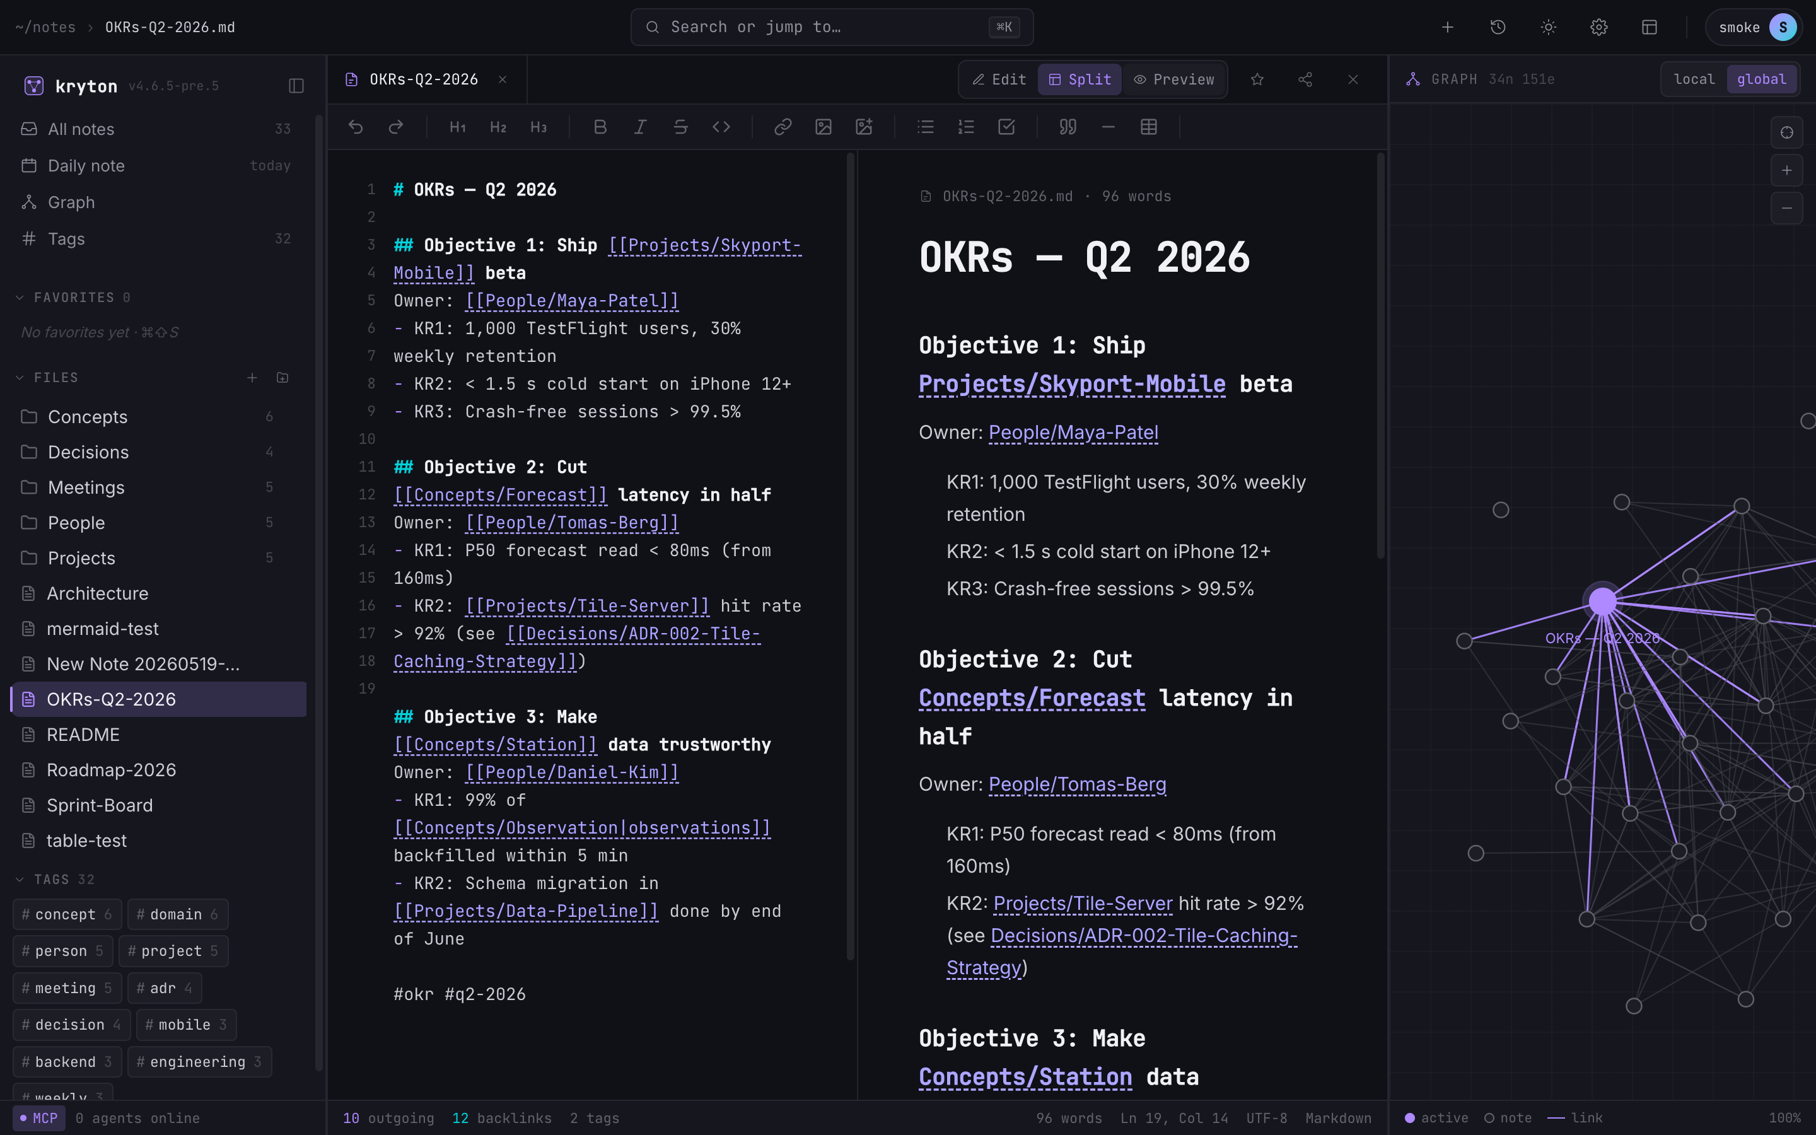Image resolution: width=1816 pixels, height=1135 pixels.
Task: Insert an image
Action: (824, 127)
